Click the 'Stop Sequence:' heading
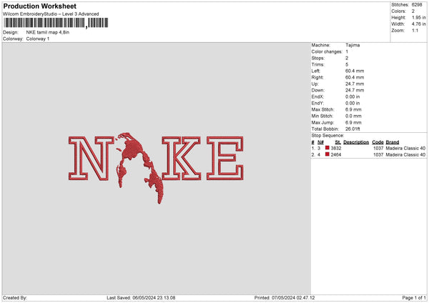This screenshot has height=303, width=429. coord(327,136)
